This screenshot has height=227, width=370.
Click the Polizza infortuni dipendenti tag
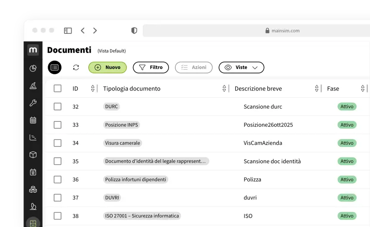136,179
